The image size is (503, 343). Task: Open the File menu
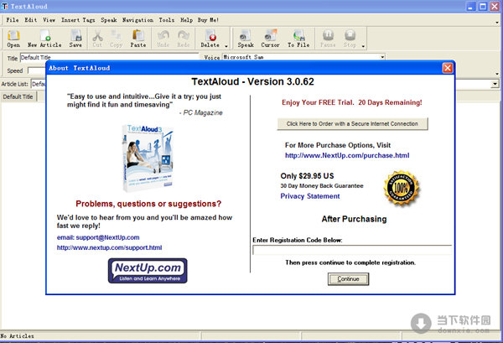point(13,20)
